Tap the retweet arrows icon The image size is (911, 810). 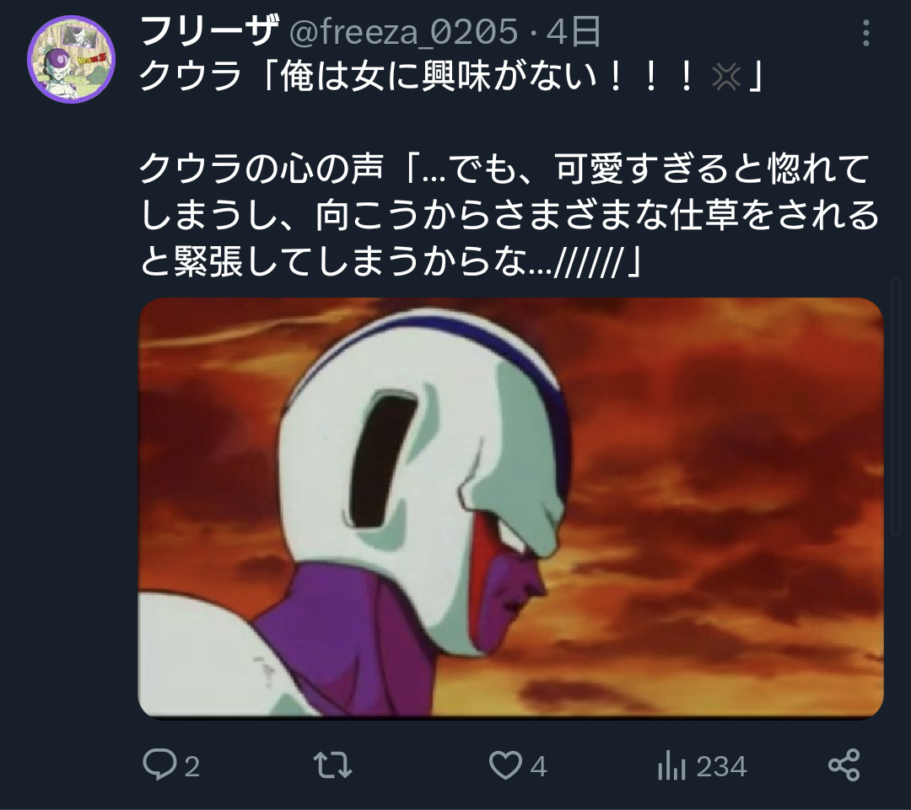(x=332, y=765)
